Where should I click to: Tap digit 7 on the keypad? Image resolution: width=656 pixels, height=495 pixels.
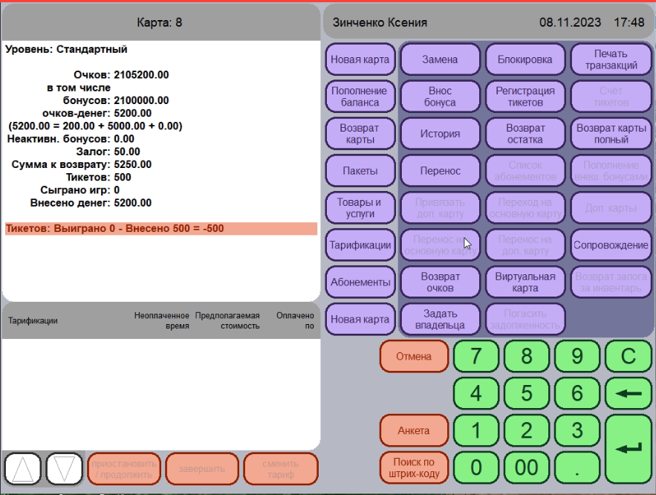click(476, 356)
